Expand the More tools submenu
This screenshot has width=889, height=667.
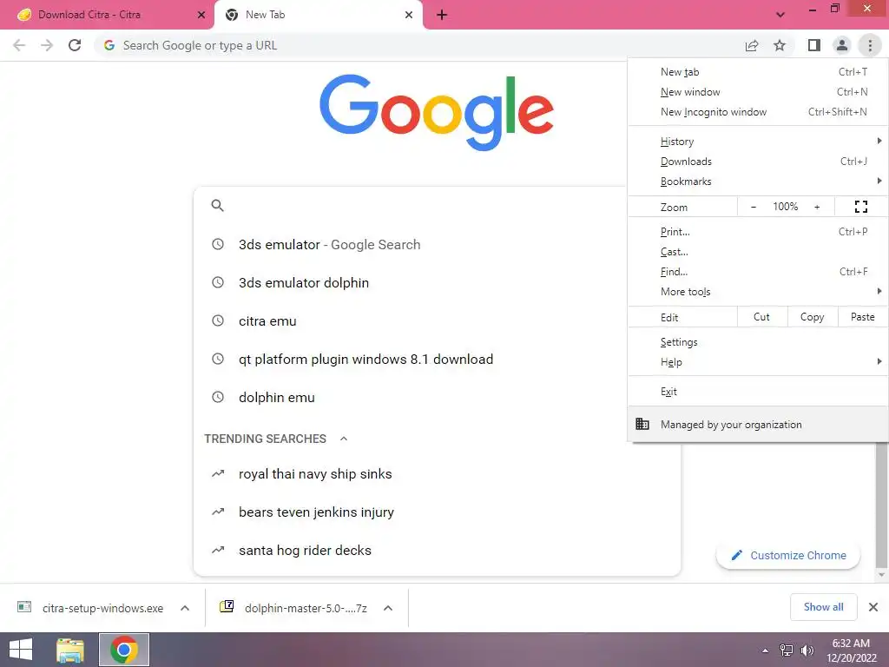tap(758, 291)
